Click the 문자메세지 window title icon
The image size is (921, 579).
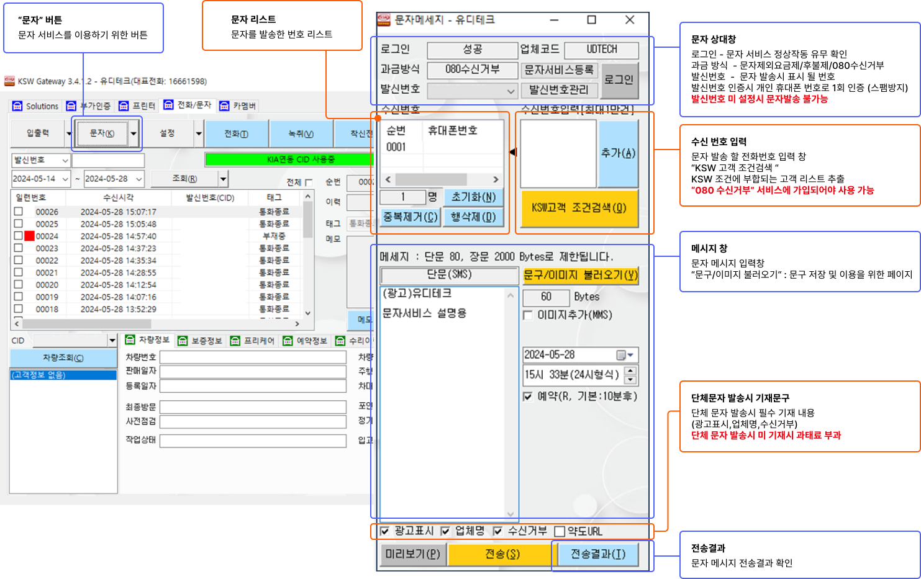(384, 20)
